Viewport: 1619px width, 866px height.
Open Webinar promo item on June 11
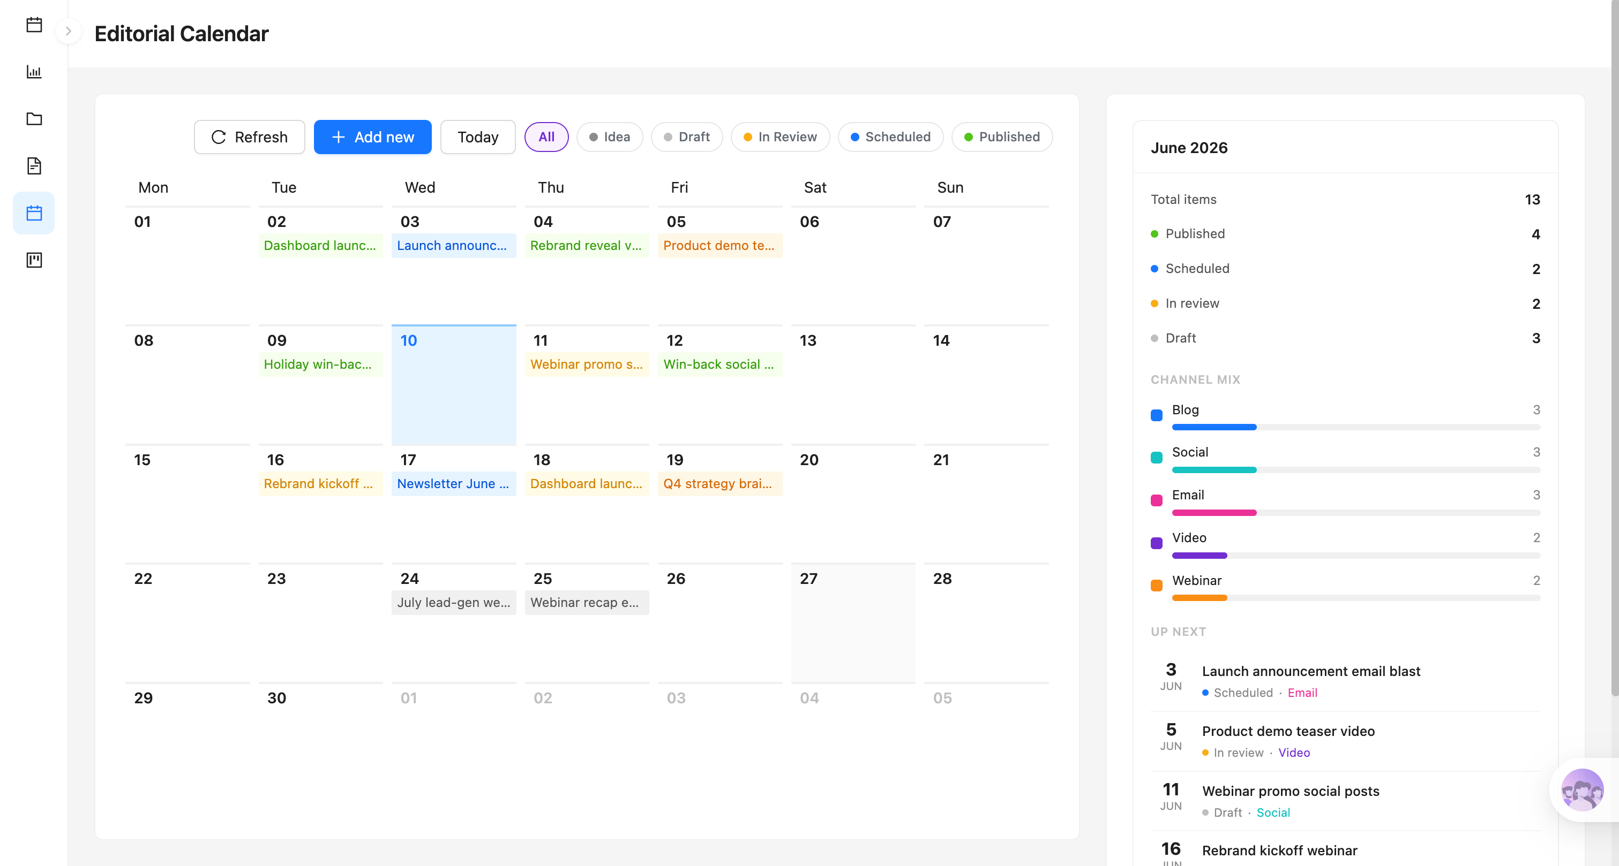point(587,364)
